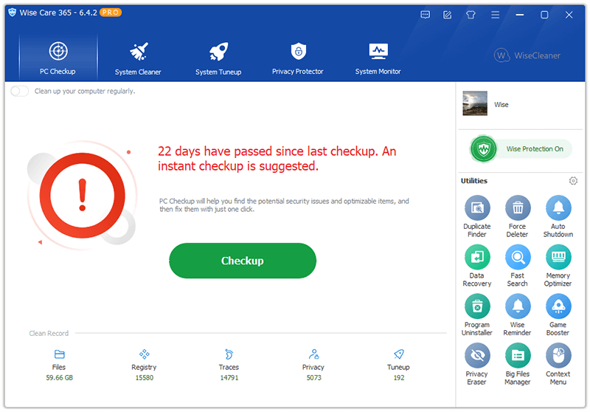The width and height of the screenshot is (590, 412).
Task: Click the Registry clean record icon
Action: [144, 354]
